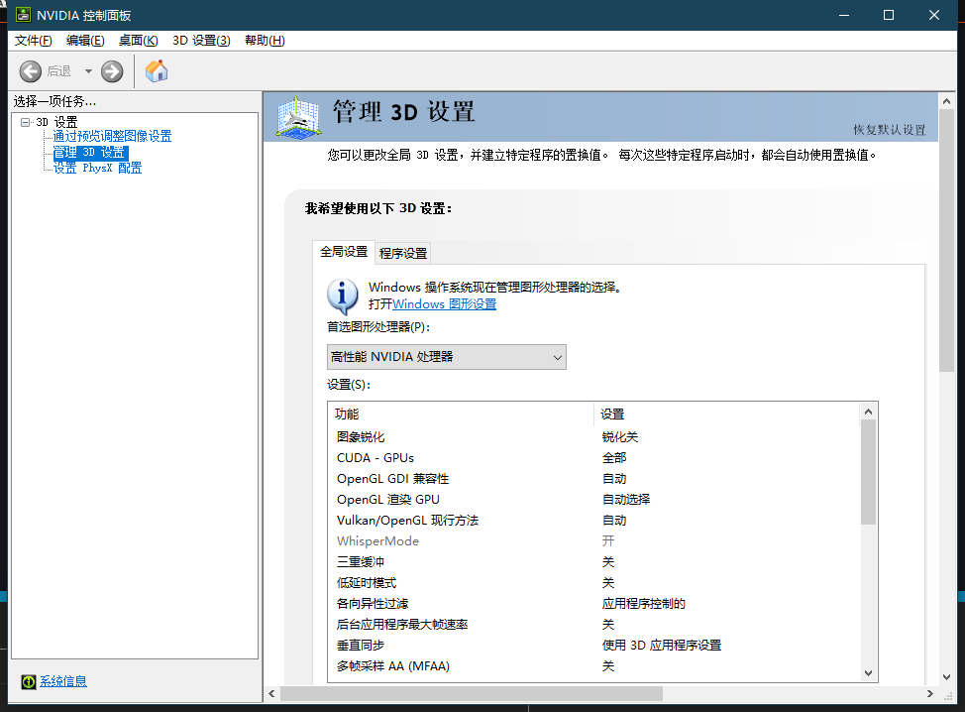965x712 pixels.
Task: Click main panel scroll down arrow
Action: [x=946, y=677]
